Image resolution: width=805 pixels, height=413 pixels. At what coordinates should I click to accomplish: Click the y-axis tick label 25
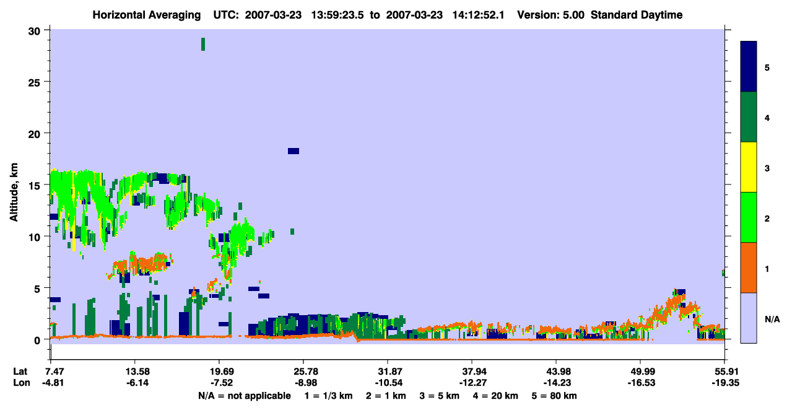(x=35, y=82)
